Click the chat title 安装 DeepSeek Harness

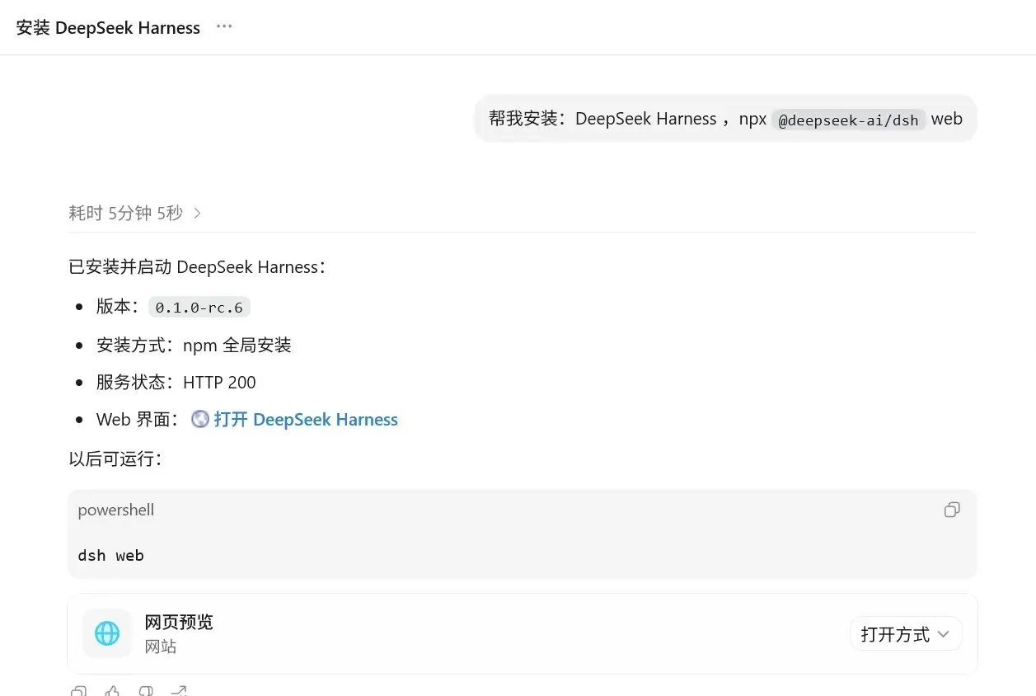(108, 27)
